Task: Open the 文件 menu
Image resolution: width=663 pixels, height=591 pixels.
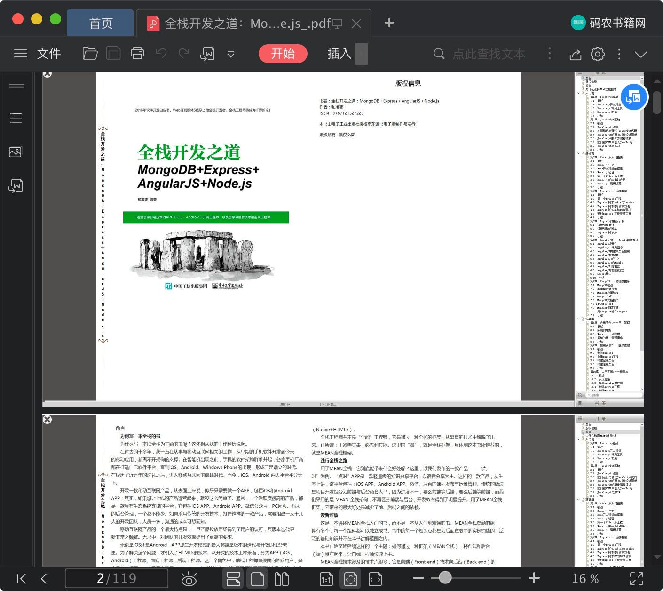Action: pyautogui.click(x=49, y=54)
